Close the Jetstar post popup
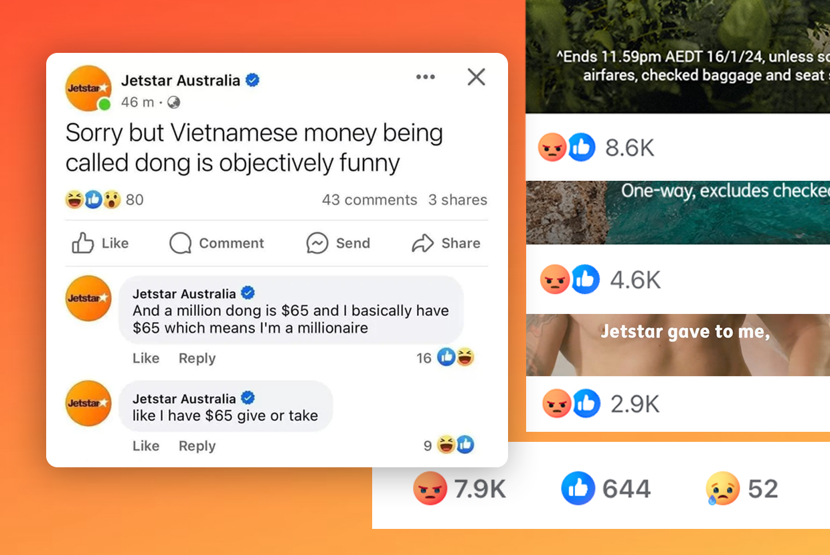 (476, 77)
